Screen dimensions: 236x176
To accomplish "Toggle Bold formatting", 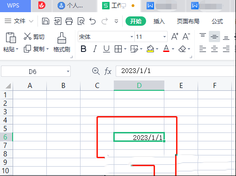I will pyautogui.click(x=83, y=49).
